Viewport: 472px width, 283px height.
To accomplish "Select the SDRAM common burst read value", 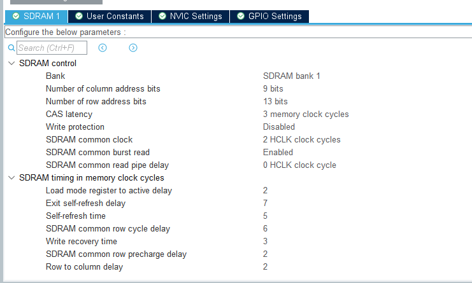I will tap(278, 152).
